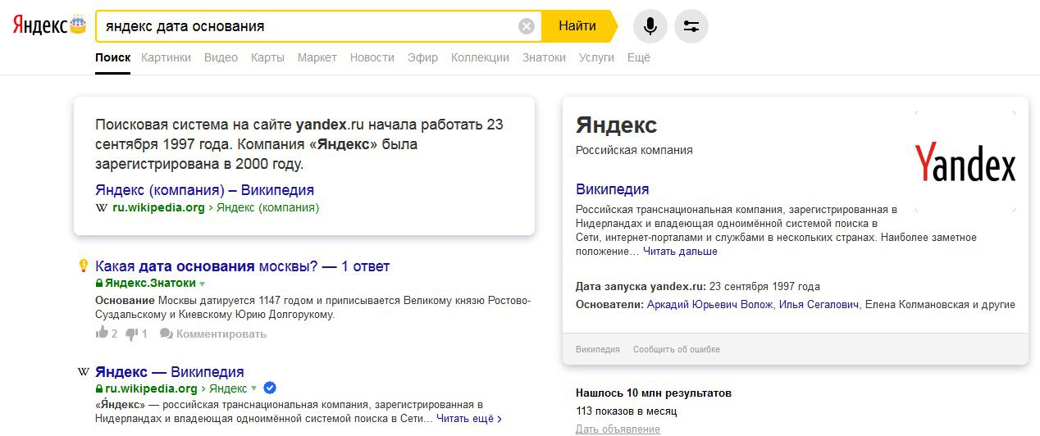Open the Ещё menu
Viewport: 1040px width, 436px height.
(639, 57)
